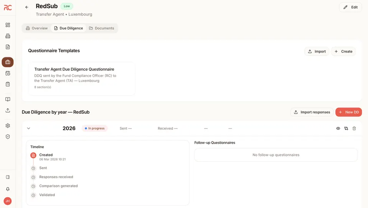Open the JH user avatar
368x208 pixels.
click(8, 201)
